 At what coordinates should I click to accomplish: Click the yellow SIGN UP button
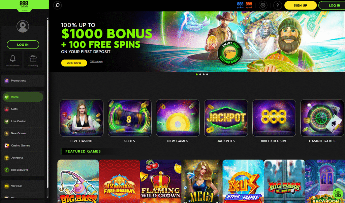tap(300, 5)
